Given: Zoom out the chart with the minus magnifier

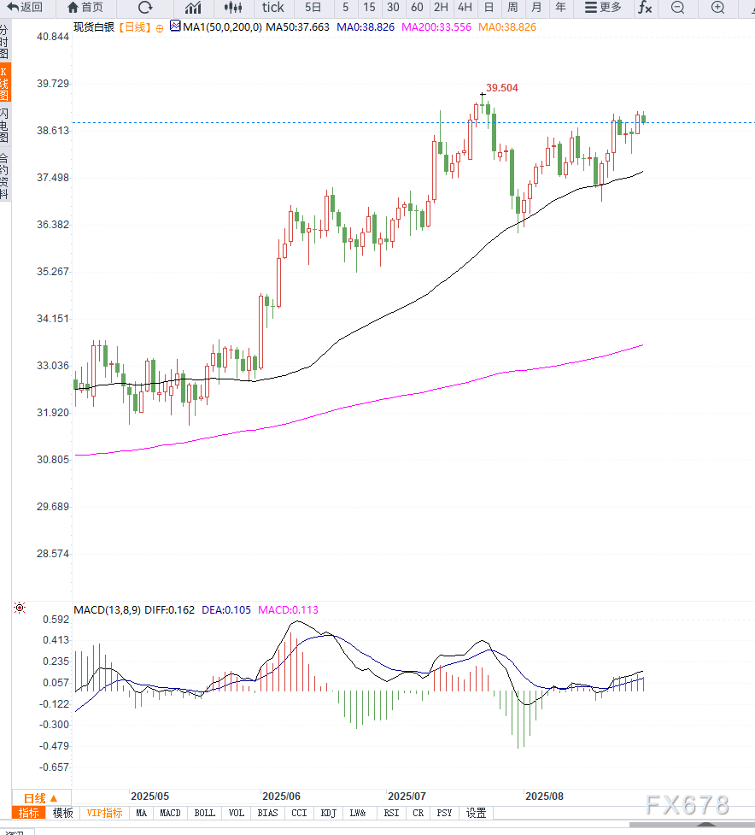Looking at the screenshot, I should [x=677, y=8].
